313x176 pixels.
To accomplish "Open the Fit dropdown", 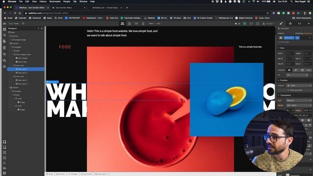I will tap(297, 75).
